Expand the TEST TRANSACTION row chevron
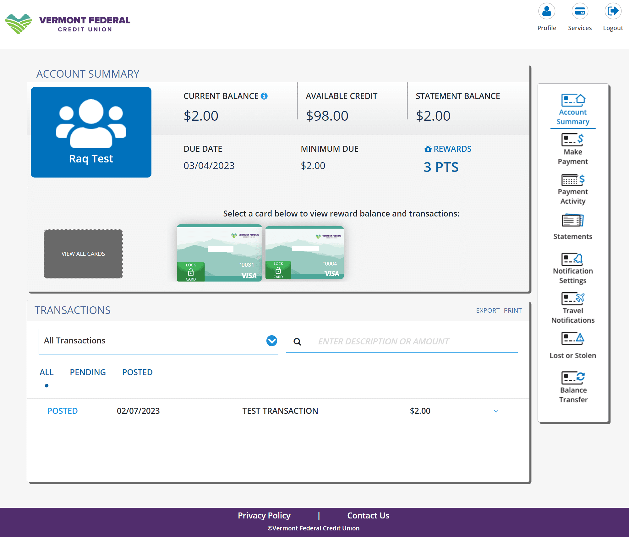The width and height of the screenshot is (629, 537). (496, 411)
